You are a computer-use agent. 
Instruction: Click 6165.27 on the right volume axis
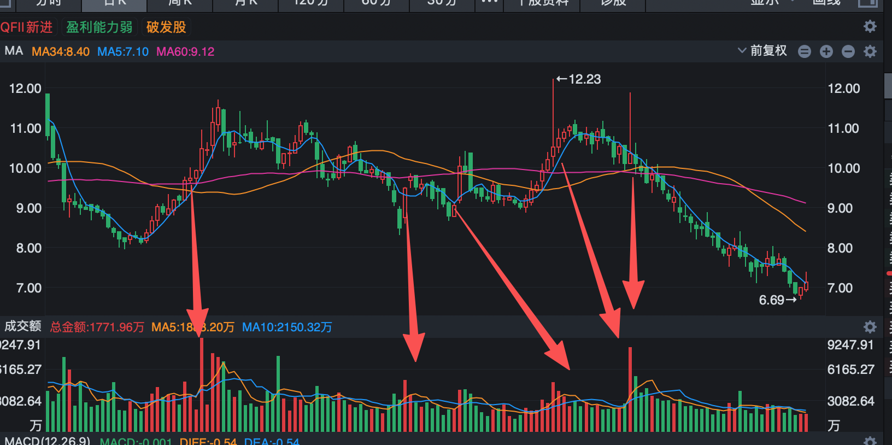click(850, 370)
